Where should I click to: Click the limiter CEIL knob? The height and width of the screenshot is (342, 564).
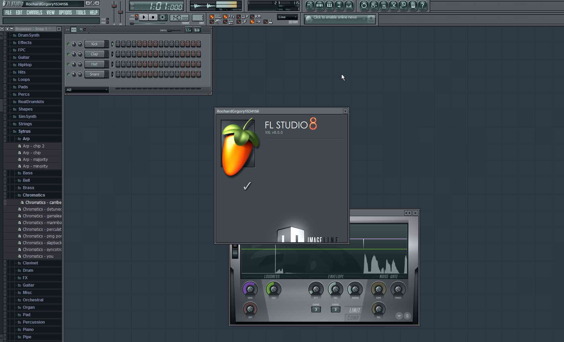[x=274, y=289]
